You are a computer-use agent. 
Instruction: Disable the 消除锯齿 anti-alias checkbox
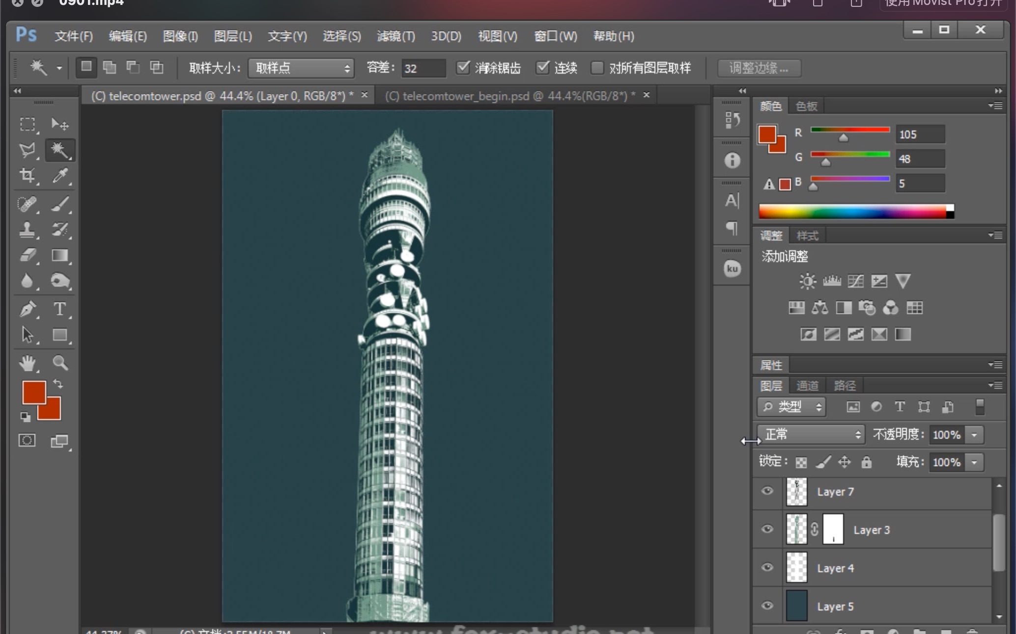(x=462, y=67)
